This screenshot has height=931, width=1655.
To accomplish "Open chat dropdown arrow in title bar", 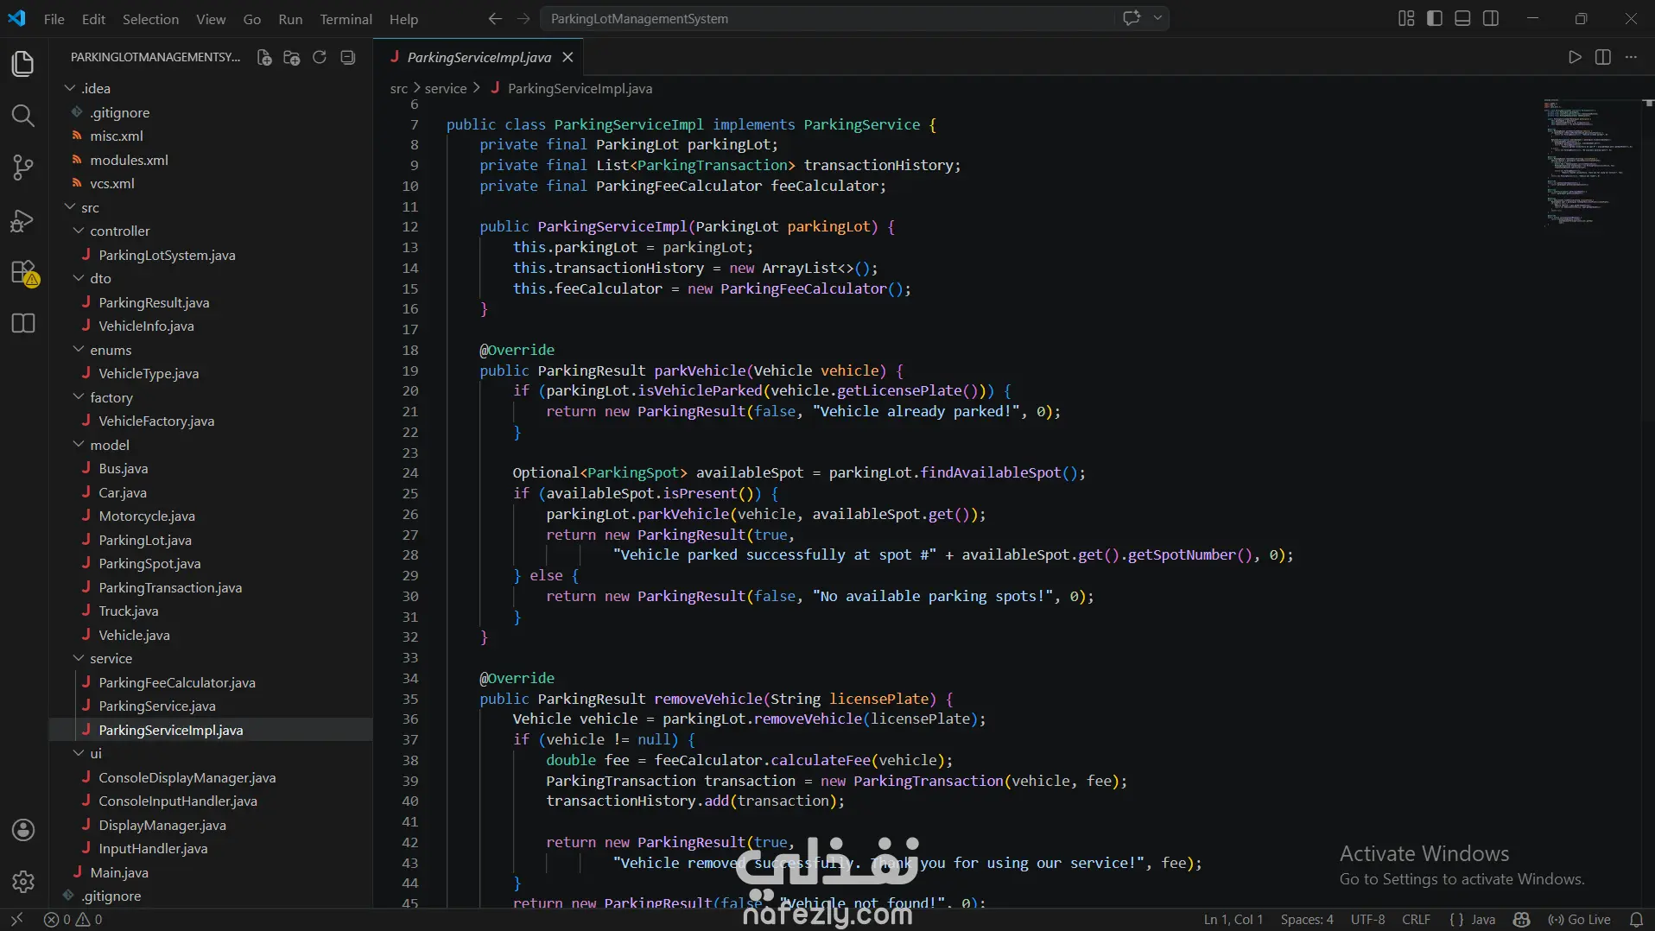I will (1157, 18).
